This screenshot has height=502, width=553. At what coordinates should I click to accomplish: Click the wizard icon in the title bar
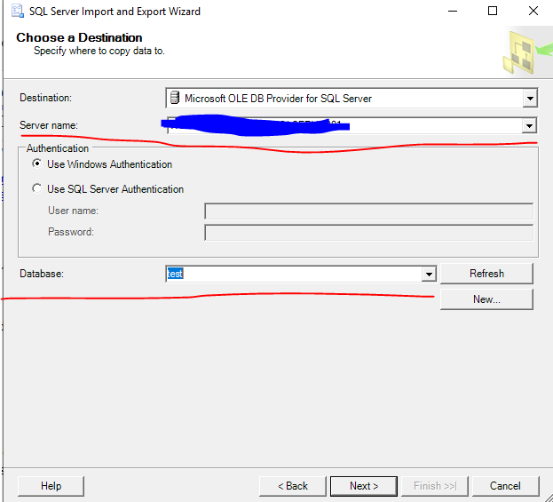coord(17,11)
